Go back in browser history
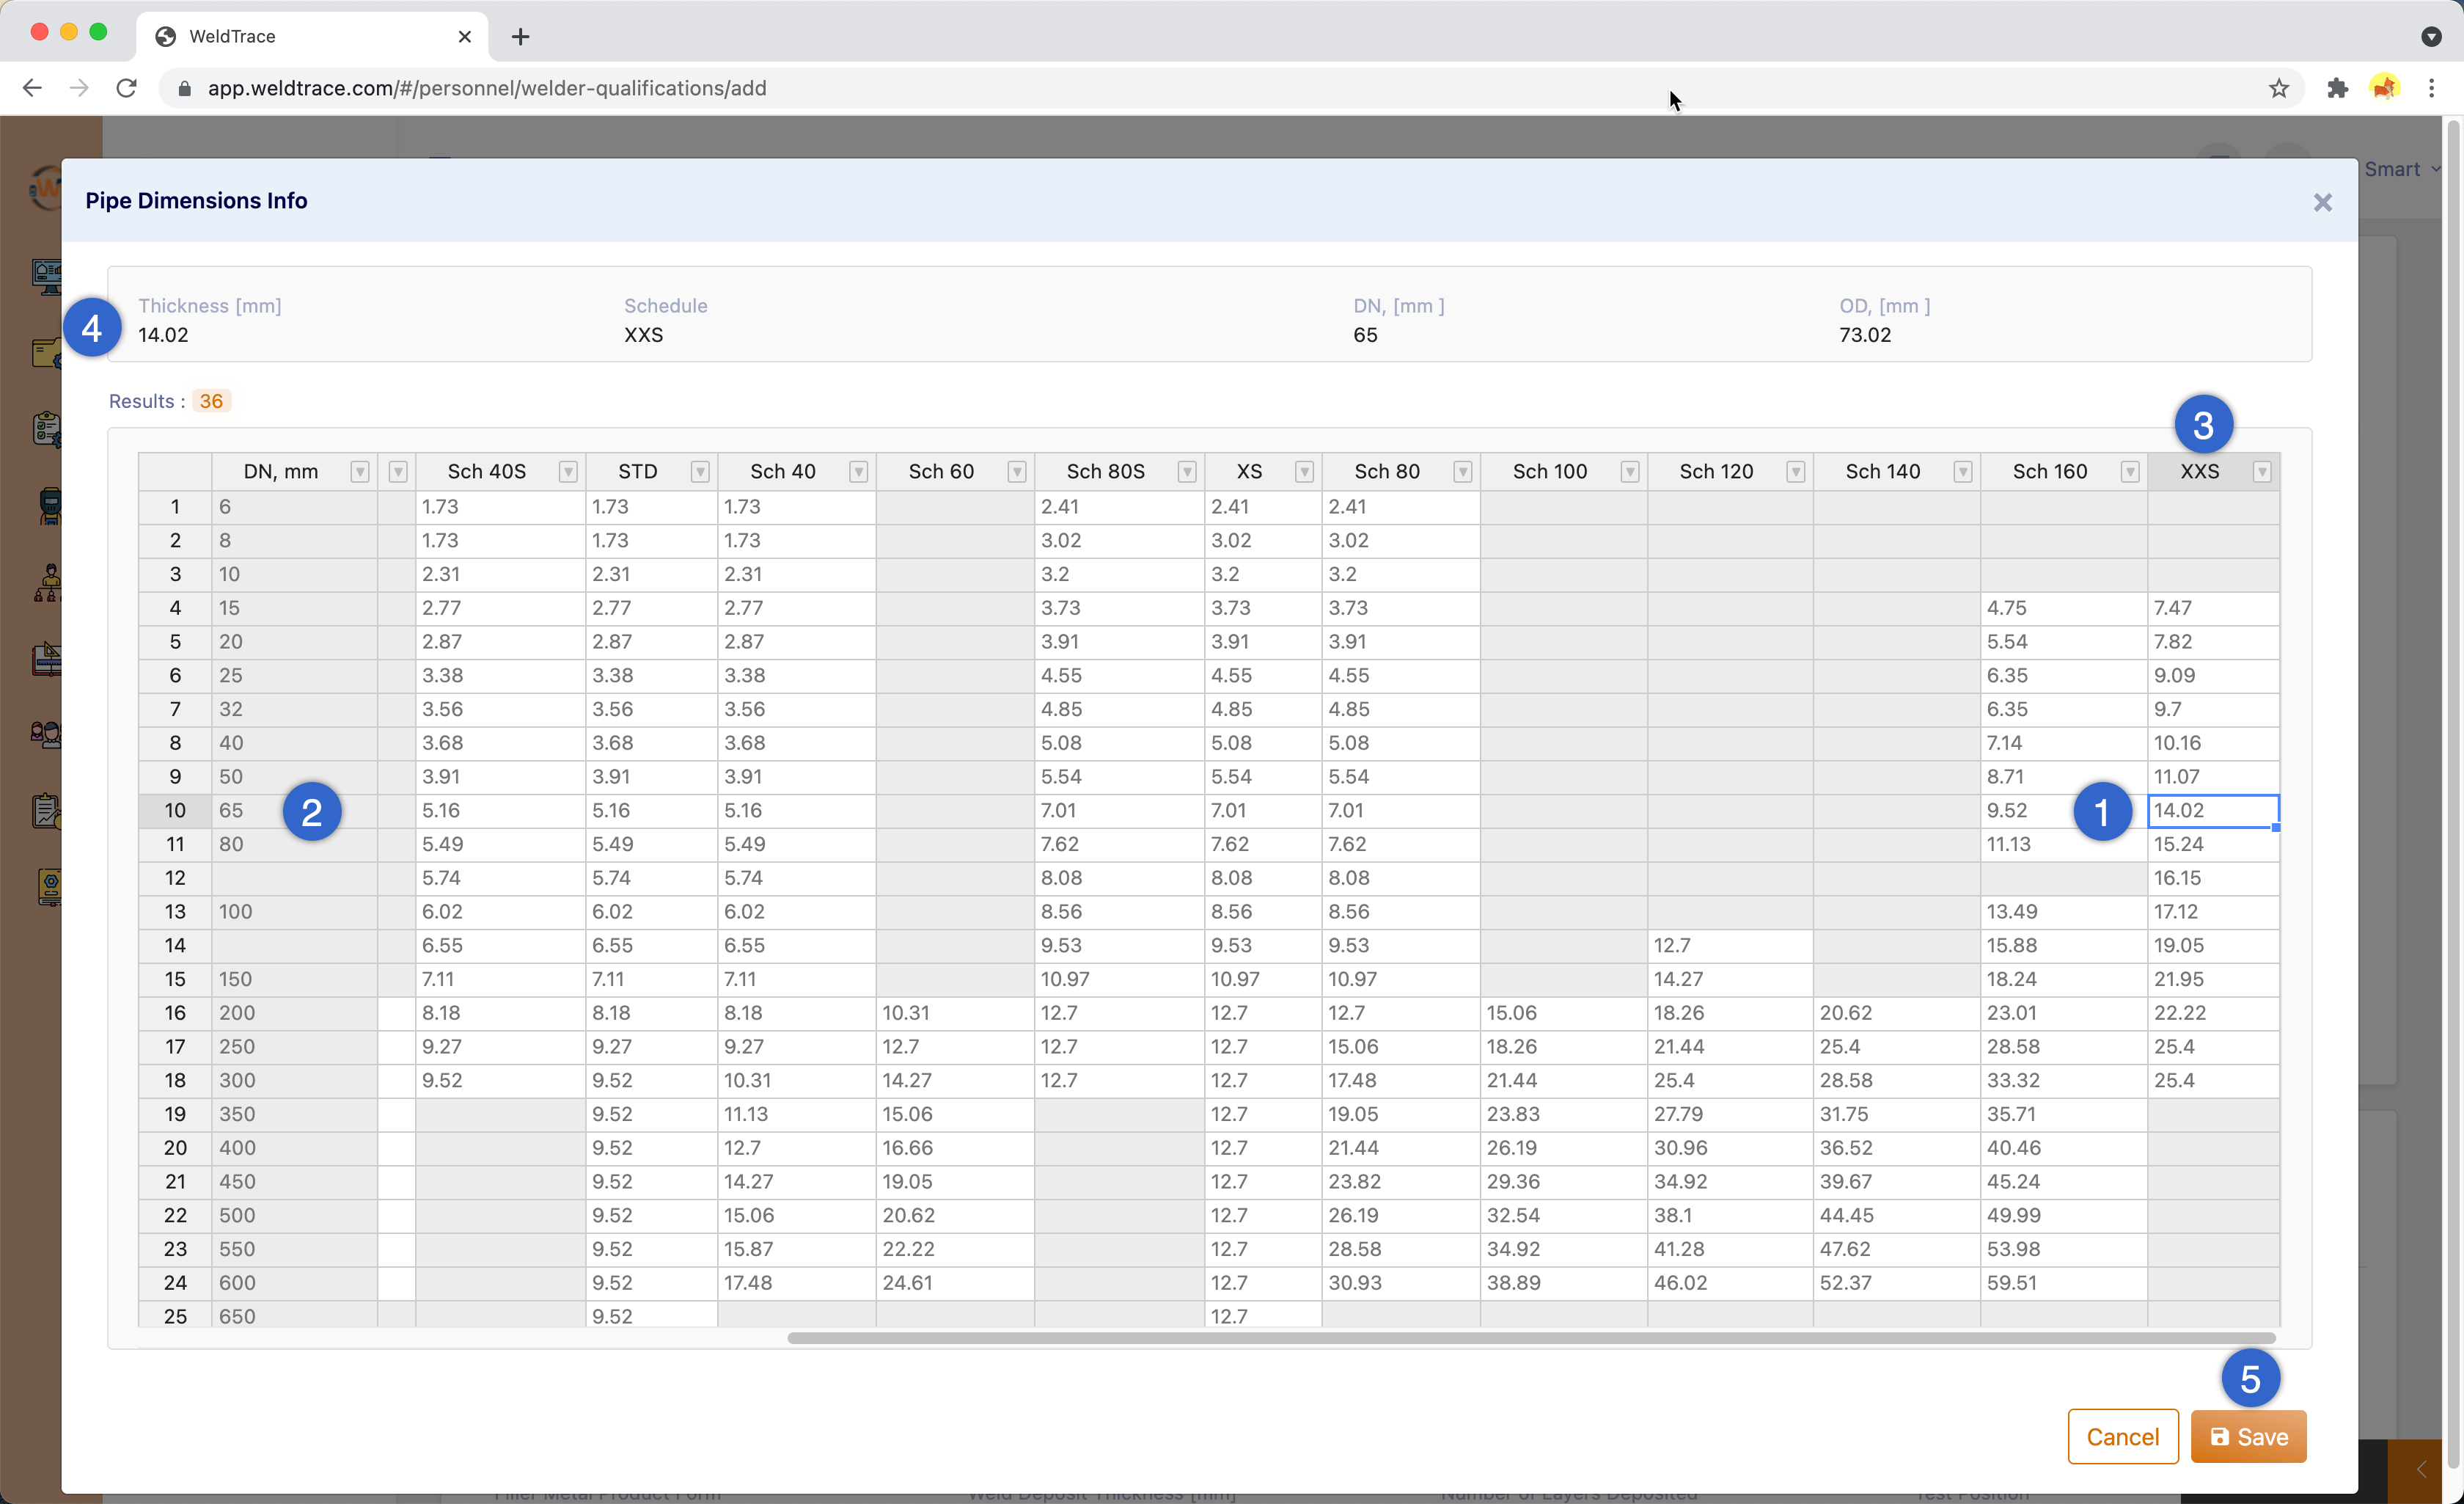The width and height of the screenshot is (2464, 1504). 32,88
